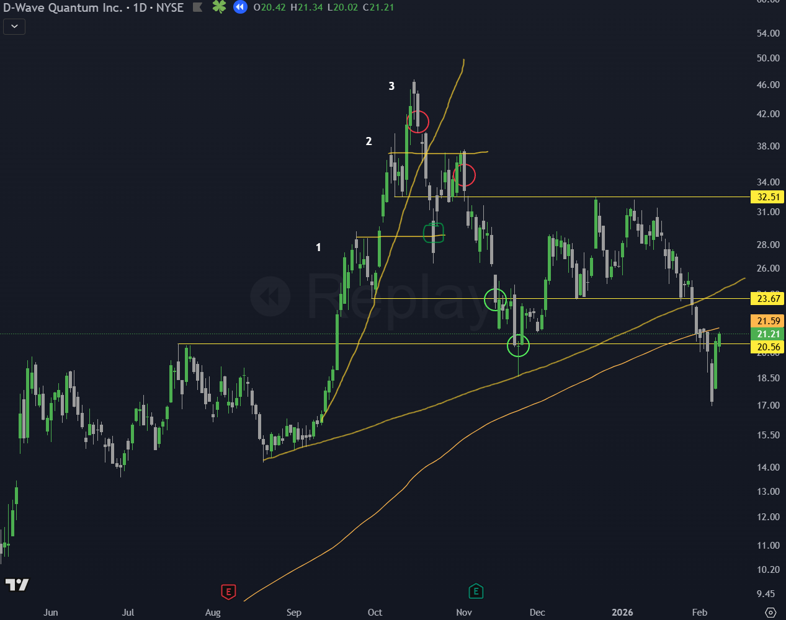Click the 32.51 yellow price label
The image size is (786, 620).
768,197
